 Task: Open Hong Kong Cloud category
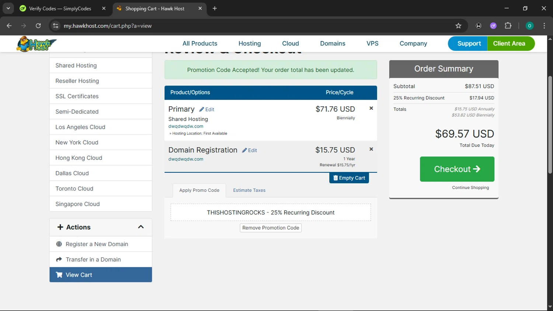pyautogui.click(x=101, y=158)
